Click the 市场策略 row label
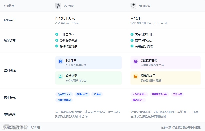 click(x=10, y=114)
